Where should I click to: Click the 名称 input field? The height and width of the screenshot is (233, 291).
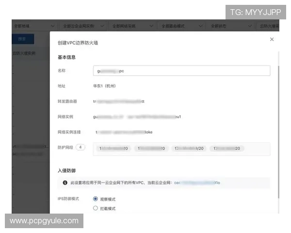tap(181, 70)
